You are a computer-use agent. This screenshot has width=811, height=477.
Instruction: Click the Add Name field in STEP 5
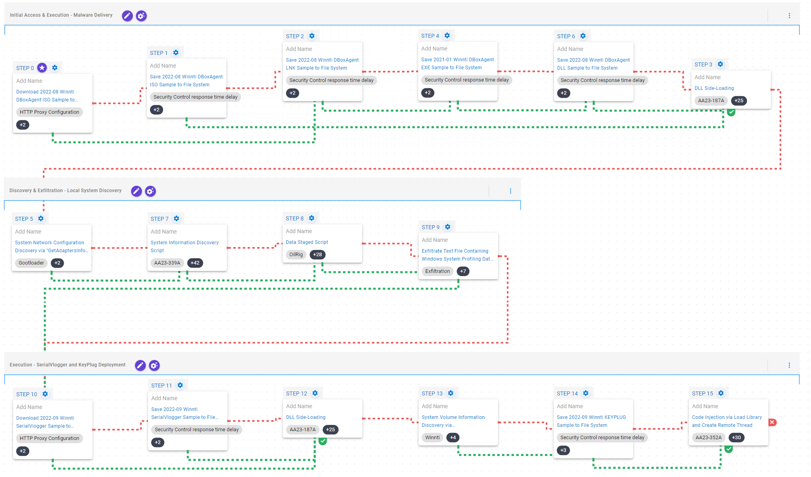(x=28, y=232)
